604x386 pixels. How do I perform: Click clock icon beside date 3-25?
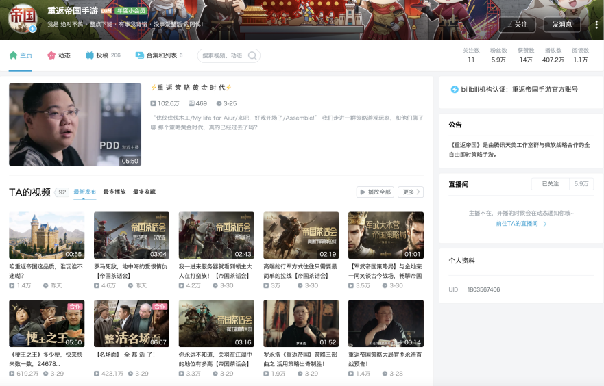(x=219, y=103)
